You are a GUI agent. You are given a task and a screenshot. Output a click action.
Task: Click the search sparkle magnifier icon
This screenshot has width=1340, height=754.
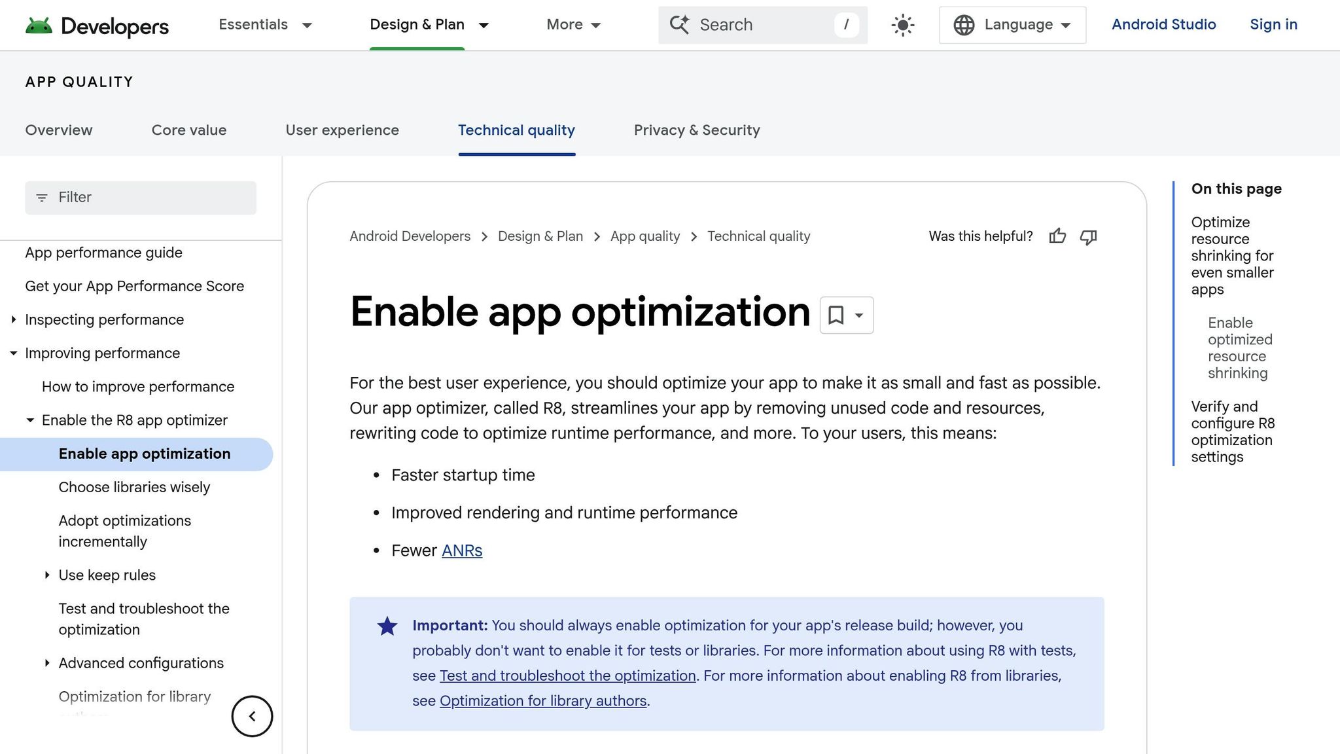(679, 25)
